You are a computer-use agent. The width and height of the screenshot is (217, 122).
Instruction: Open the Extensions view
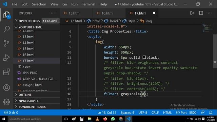(x=6, y=72)
